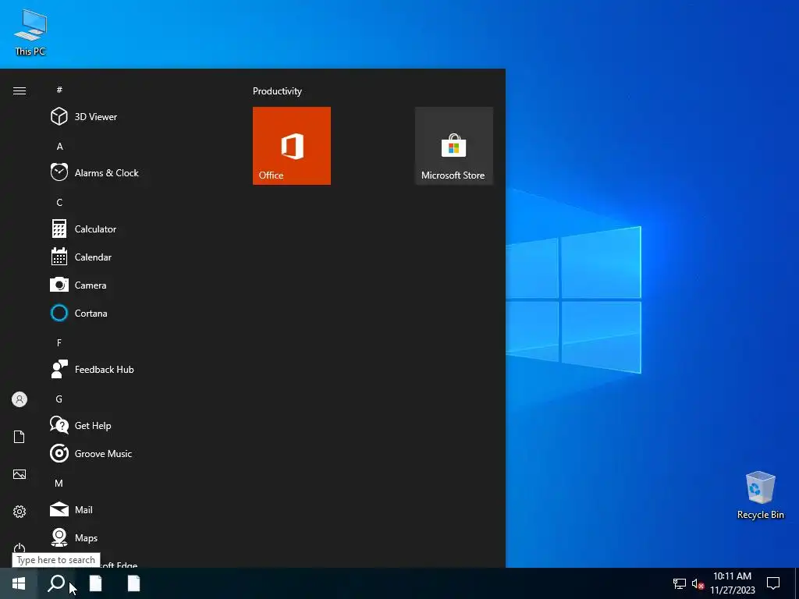This screenshot has width=799, height=599.
Task: Click the Power button in Start sidebar
Action: 20,548
